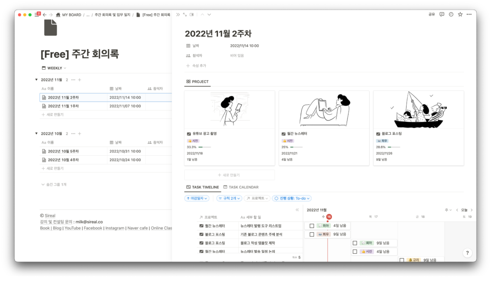The height and width of the screenshot is (281, 491).
Task: Collapse timeline table with double-left chevron
Action: [297, 210]
